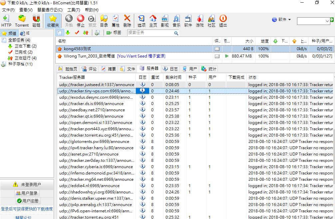Select udp://seedbay.net:2710/announce tracker row
The height and width of the screenshot is (219, 335).
pos(194,110)
